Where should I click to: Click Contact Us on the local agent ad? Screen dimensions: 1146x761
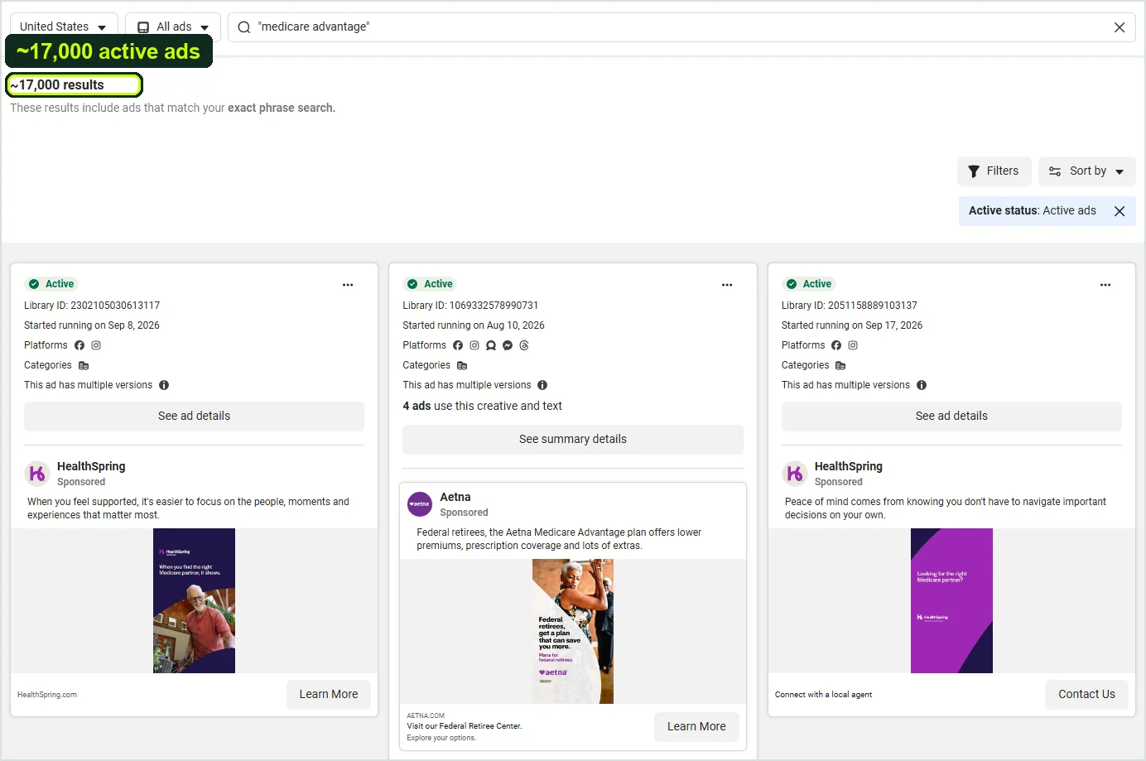1086,695
